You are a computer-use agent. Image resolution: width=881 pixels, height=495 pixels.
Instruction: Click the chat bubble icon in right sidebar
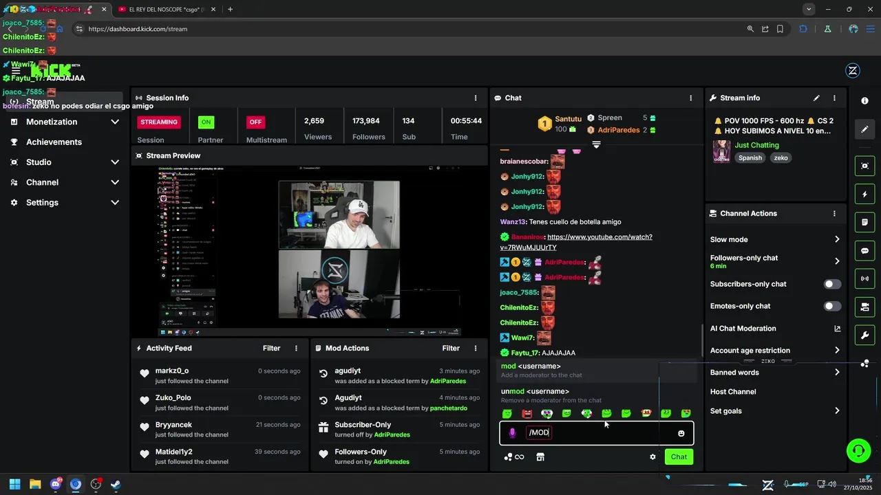[865, 251]
